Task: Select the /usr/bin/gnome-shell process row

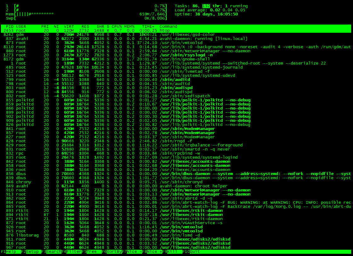Action: click(176, 59)
